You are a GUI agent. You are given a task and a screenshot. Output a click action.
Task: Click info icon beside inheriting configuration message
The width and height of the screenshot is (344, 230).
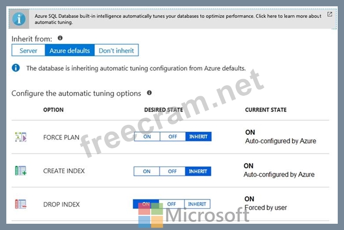coord(16,68)
